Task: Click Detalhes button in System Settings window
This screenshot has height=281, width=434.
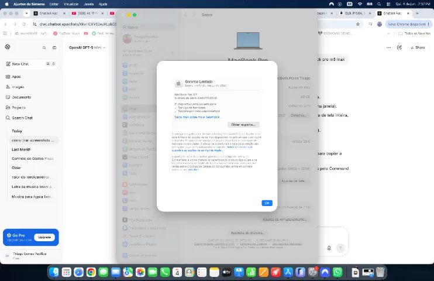Action: 298,115
